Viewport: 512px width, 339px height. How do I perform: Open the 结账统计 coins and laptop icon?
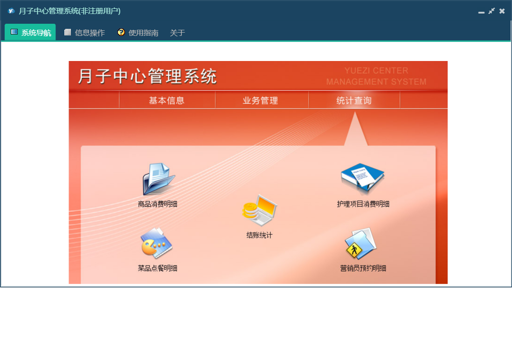(x=260, y=210)
